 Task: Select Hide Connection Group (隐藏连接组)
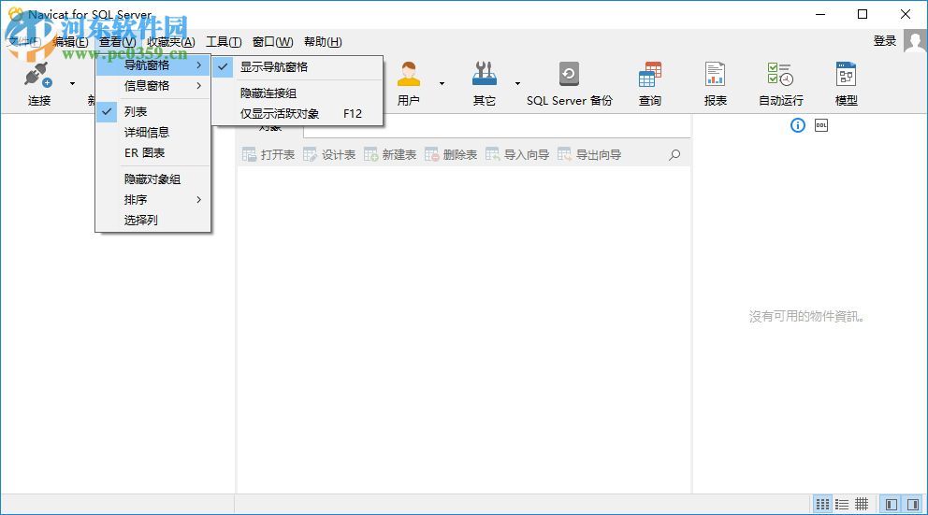[x=297, y=93]
